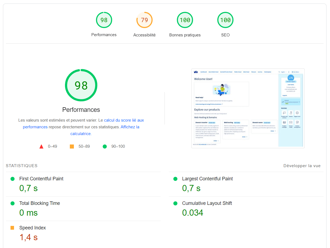The height and width of the screenshot is (248, 330).
Task: Click the SEO score gauge
Action: (225, 20)
